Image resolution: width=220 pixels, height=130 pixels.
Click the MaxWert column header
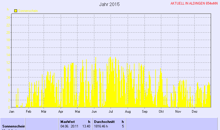click(x=68, y=121)
